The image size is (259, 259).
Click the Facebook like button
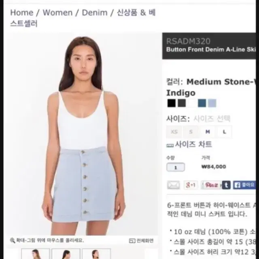pyautogui.click(x=244, y=185)
